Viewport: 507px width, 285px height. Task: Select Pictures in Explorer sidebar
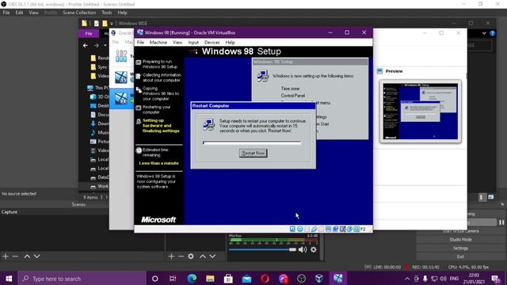pyautogui.click(x=100, y=142)
